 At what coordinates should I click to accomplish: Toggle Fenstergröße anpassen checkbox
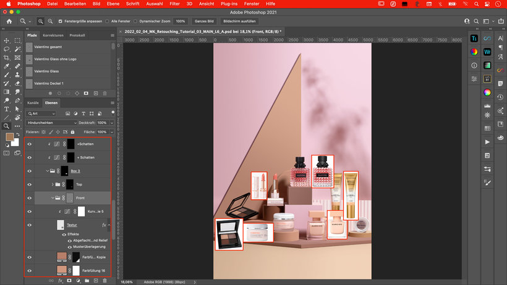60,22
